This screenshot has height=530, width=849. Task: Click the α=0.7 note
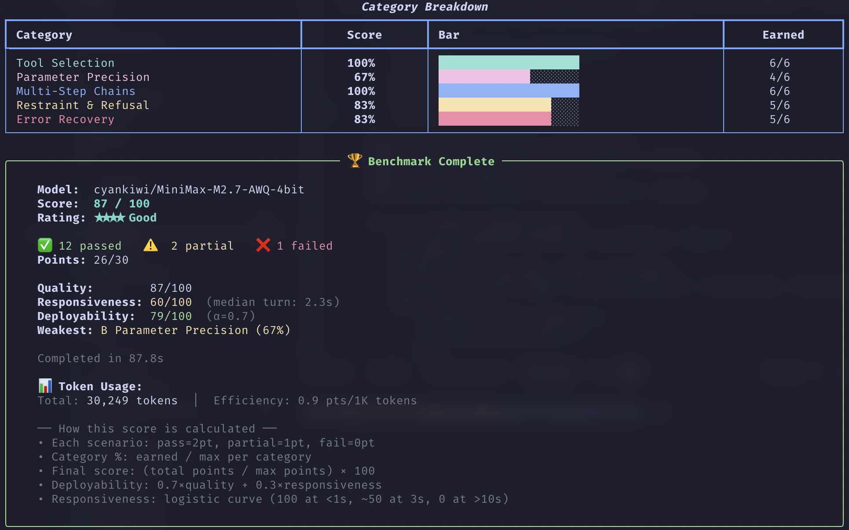(231, 316)
